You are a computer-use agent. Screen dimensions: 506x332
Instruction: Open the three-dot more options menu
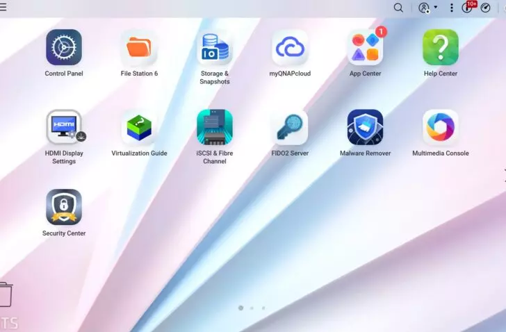(x=452, y=8)
